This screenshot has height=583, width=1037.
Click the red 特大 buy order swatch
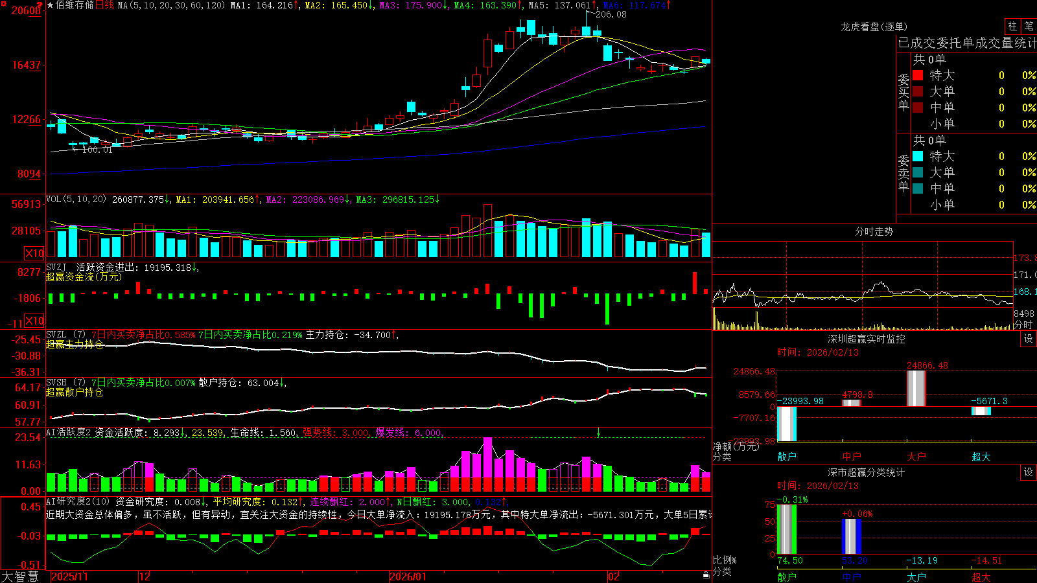click(x=918, y=75)
